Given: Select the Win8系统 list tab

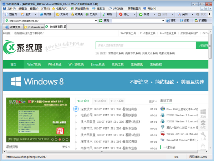Looking at the screenshot, I should tap(100, 101).
